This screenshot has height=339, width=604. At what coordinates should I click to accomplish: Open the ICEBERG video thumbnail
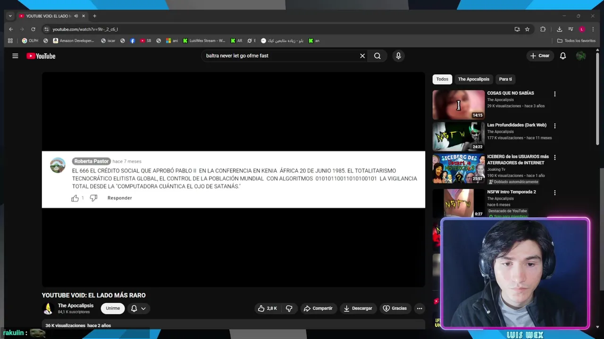point(459,169)
